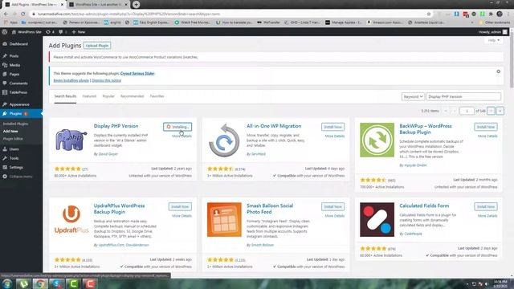Click the Installing button for Display PHP Version
This screenshot has height=289, width=514.
point(177,127)
